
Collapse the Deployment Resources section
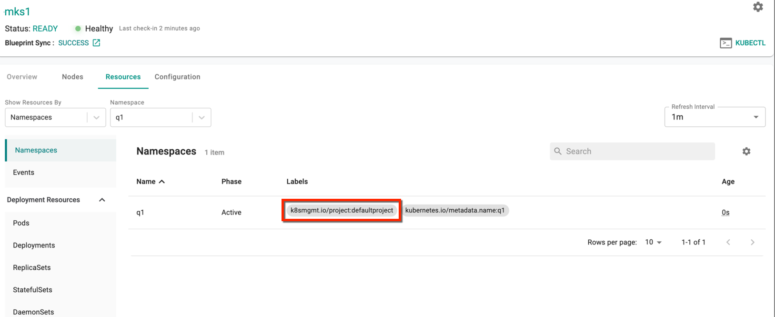tap(102, 200)
